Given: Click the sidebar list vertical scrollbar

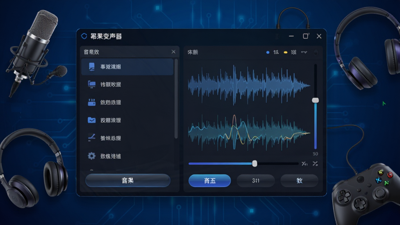Looking at the screenshot, I should pyautogui.click(x=176, y=98).
